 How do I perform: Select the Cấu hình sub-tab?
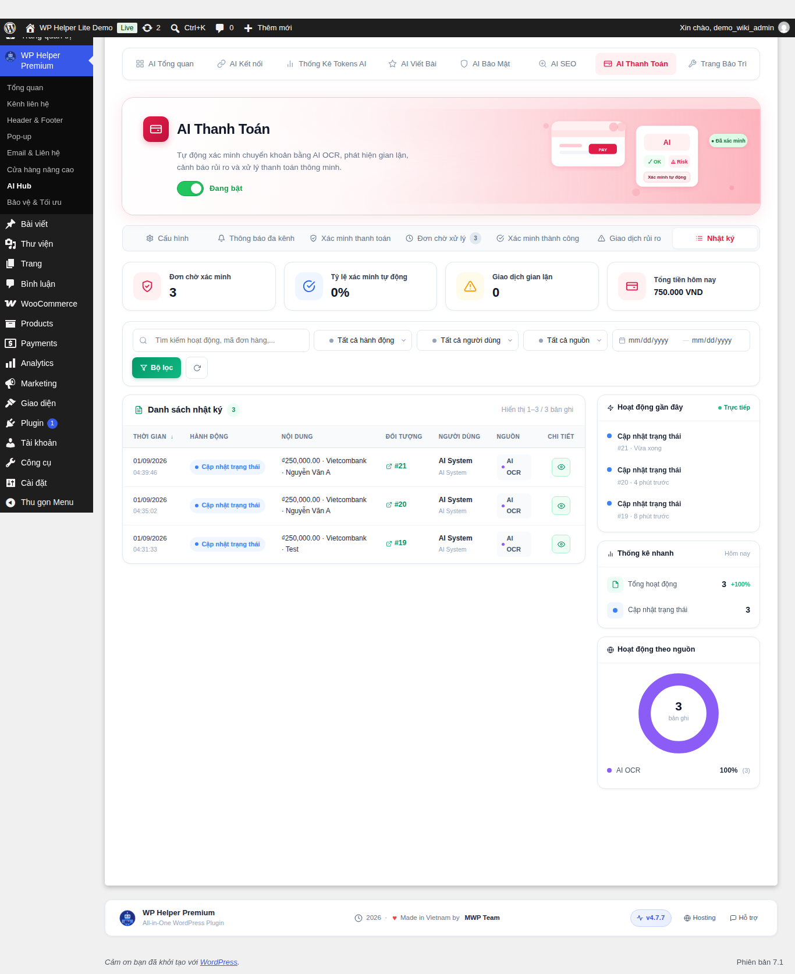pos(168,239)
